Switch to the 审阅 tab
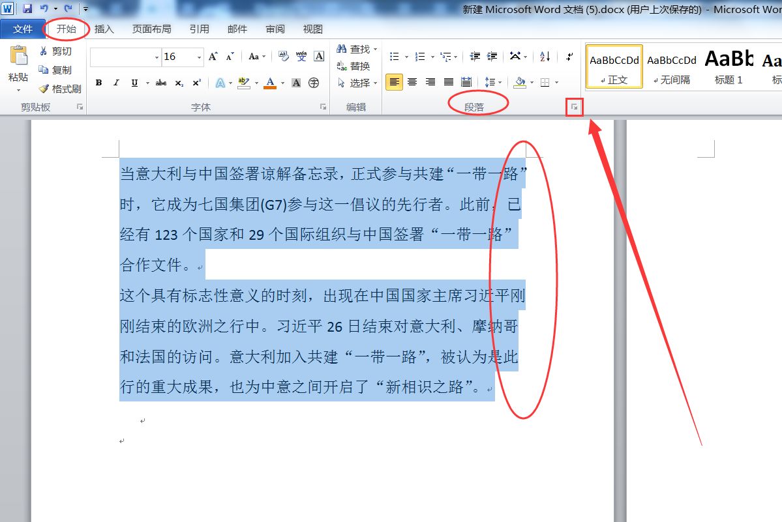Image resolution: width=782 pixels, height=522 pixels. point(275,29)
